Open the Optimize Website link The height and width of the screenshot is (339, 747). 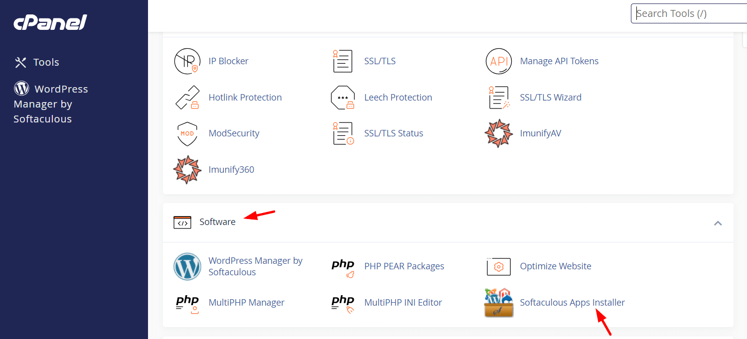coord(556,266)
